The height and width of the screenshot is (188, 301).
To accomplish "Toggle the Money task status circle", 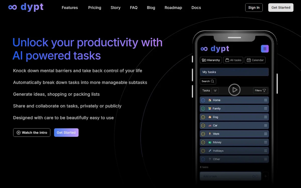I will click(x=203, y=142).
